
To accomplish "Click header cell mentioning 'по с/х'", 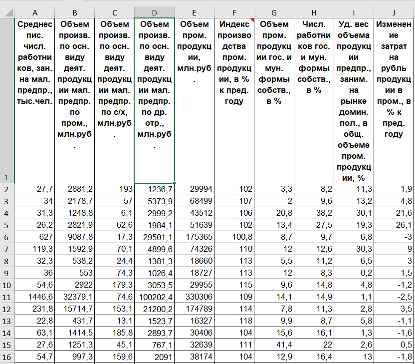I will (x=115, y=100).
